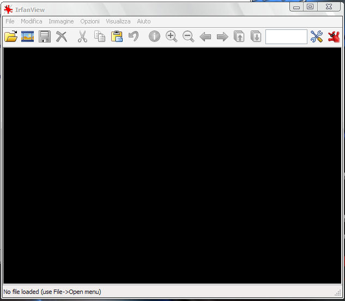Image resolution: width=345 pixels, height=301 pixels.
Task: Go to previous file left arrow
Action: 205,36
